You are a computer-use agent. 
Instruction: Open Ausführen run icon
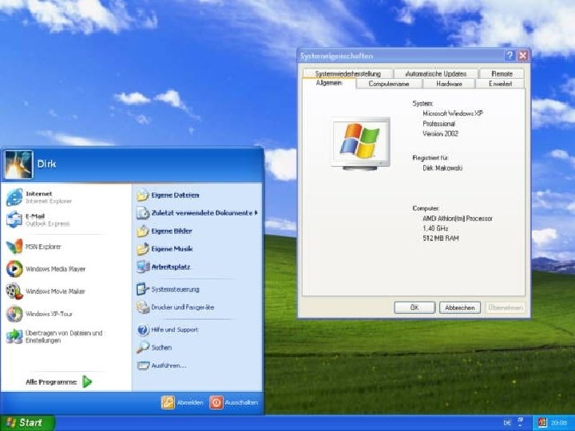click(143, 366)
